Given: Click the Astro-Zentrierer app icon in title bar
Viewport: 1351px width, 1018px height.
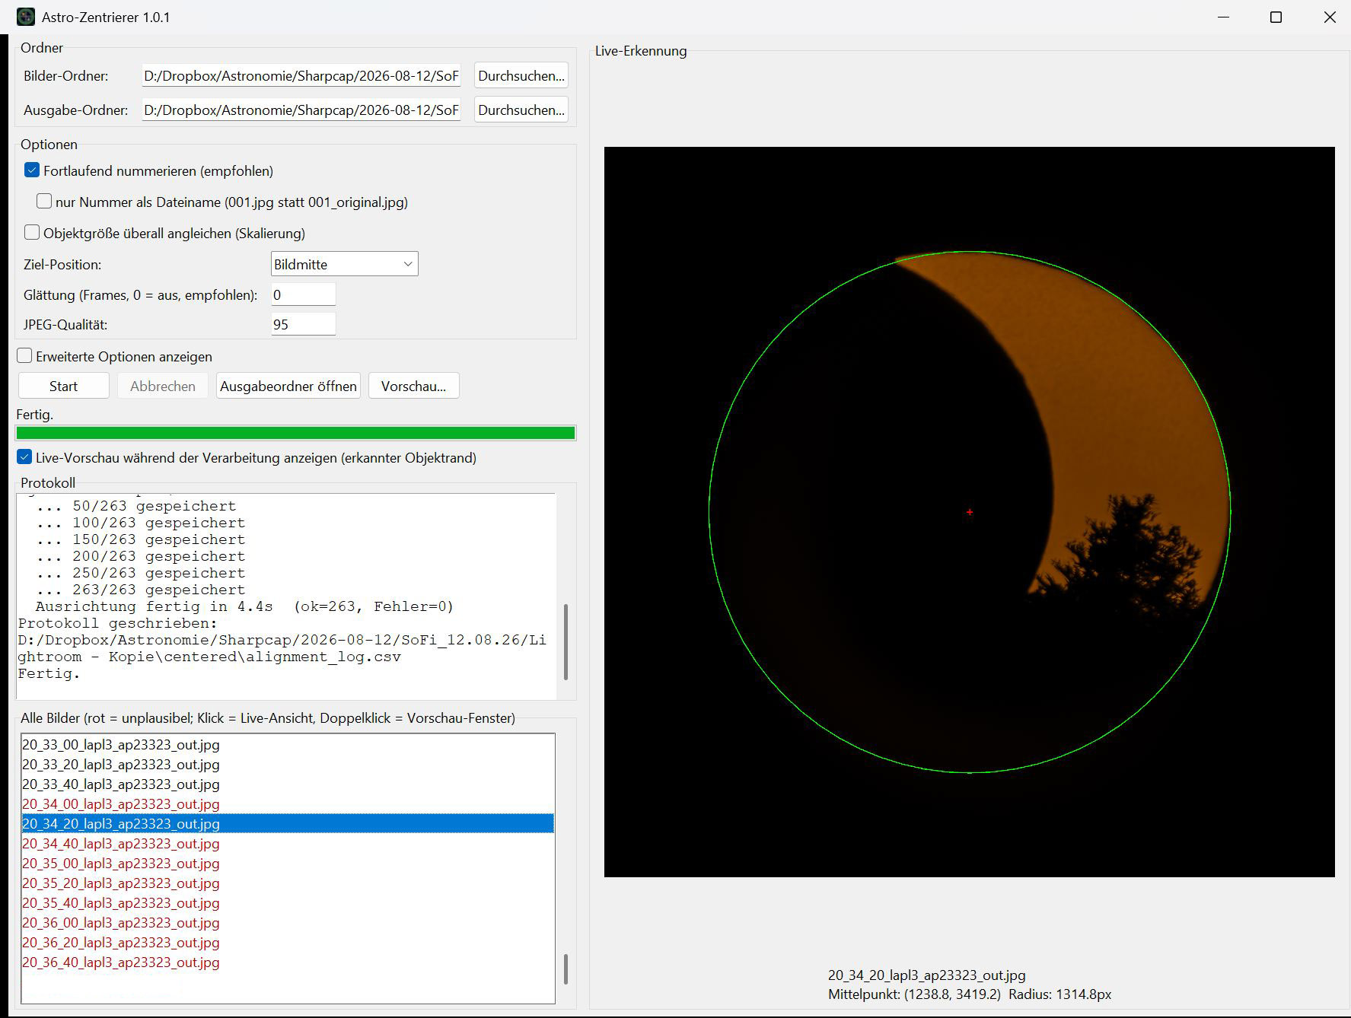Looking at the screenshot, I should pyautogui.click(x=26, y=17).
